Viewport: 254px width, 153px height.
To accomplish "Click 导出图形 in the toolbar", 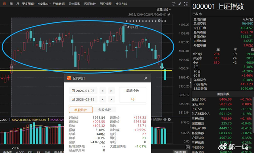I will click(x=74, y=4).
